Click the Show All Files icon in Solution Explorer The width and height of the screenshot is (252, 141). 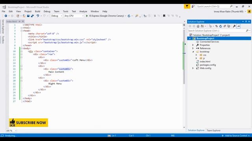tap(229, 26)
